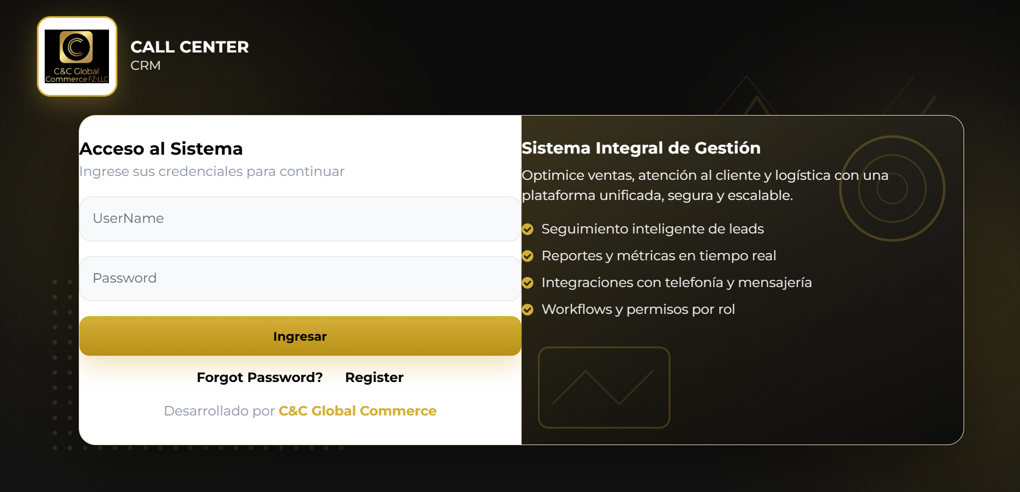Click the C&C Global Commerce logo
The height and width of the screenshot is (492, 1020).
[77, 56]
